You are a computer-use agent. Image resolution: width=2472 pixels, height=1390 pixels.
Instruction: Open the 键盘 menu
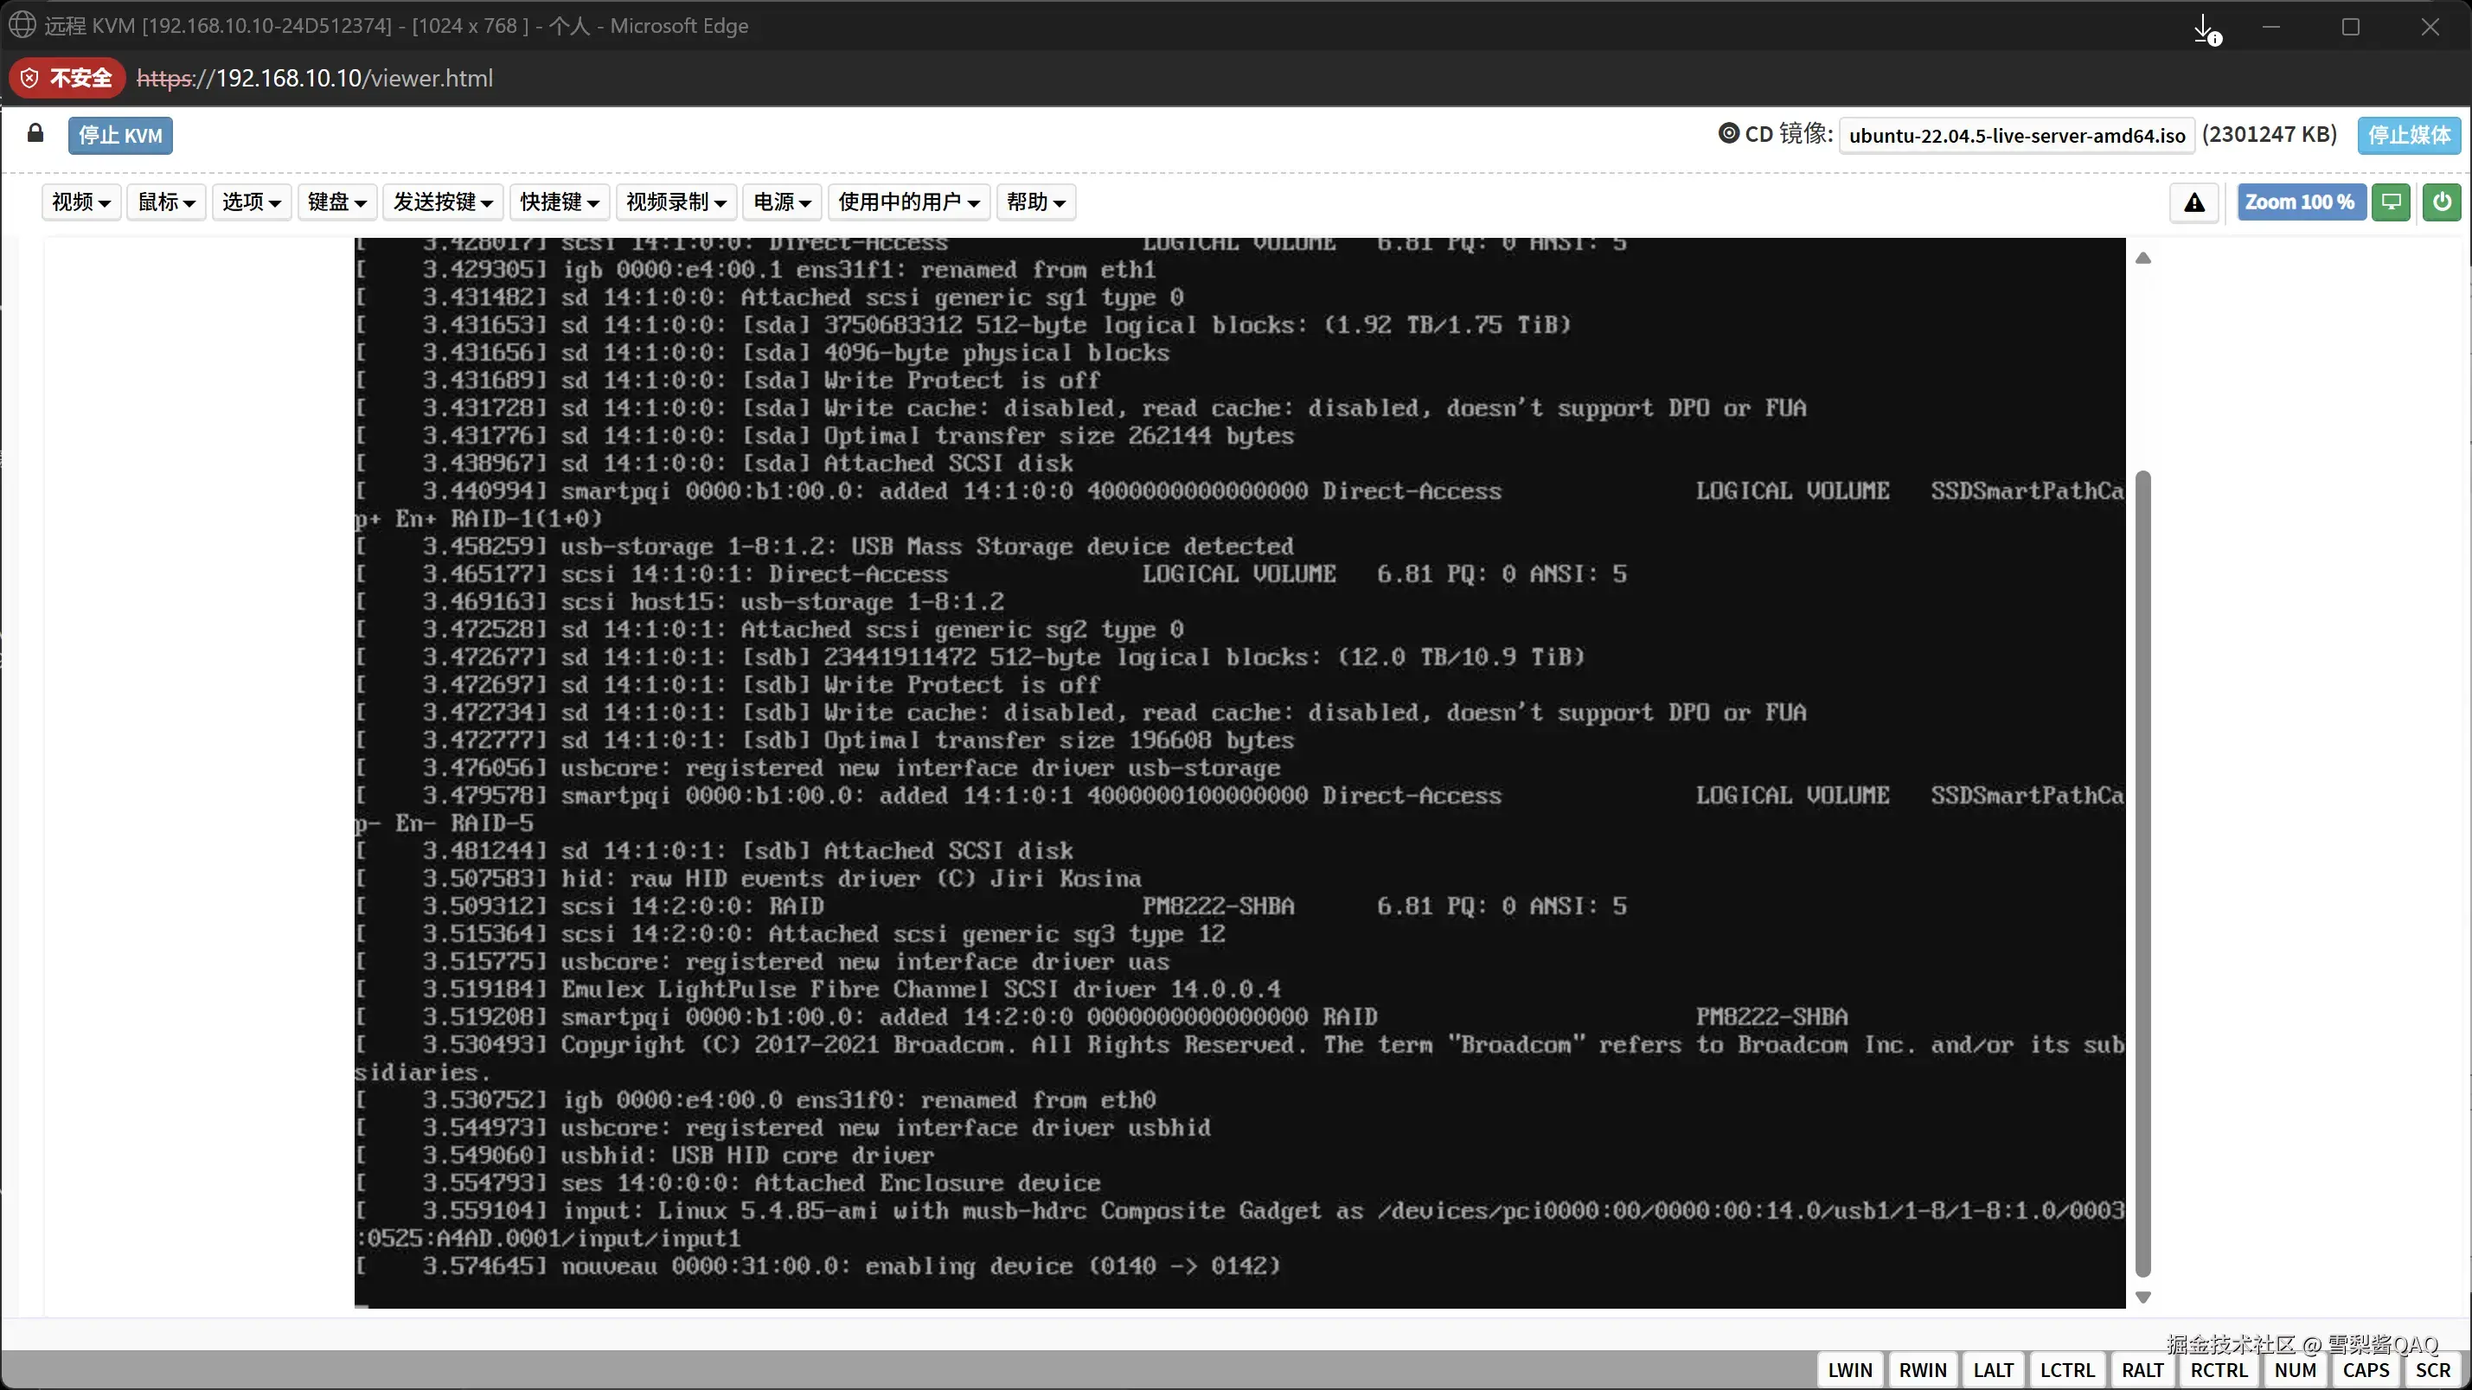coord(336,202)
